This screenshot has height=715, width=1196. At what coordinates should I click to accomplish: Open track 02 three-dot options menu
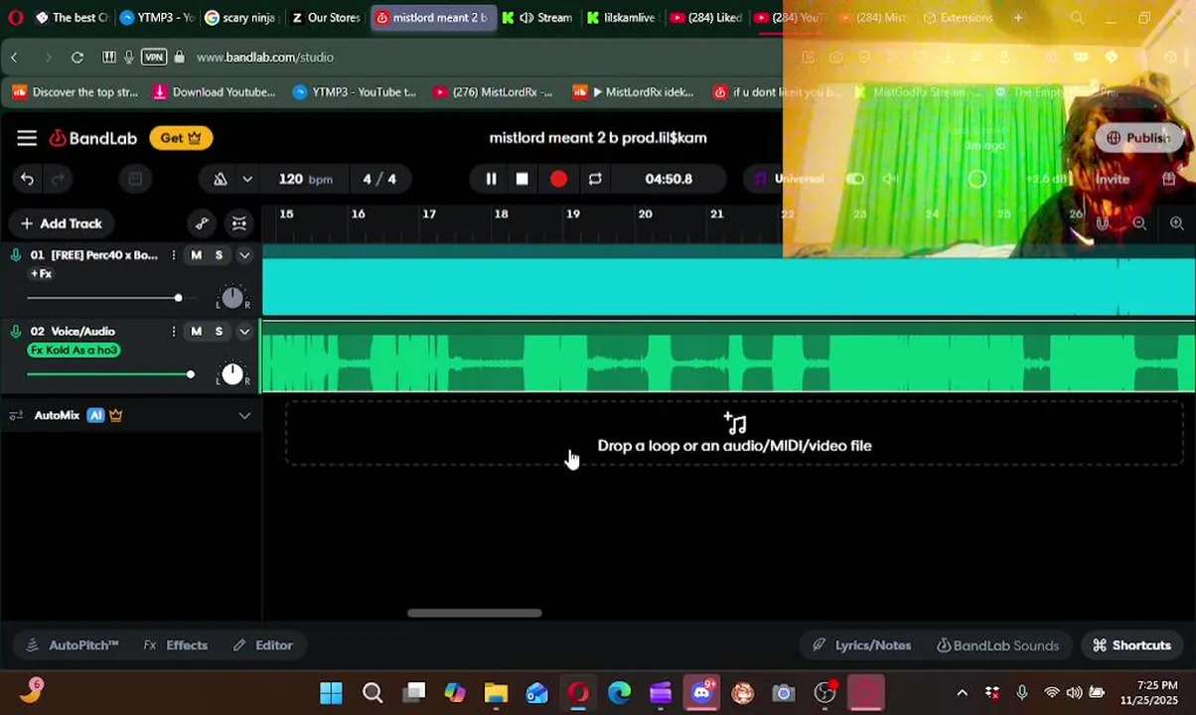click(173, 332)
